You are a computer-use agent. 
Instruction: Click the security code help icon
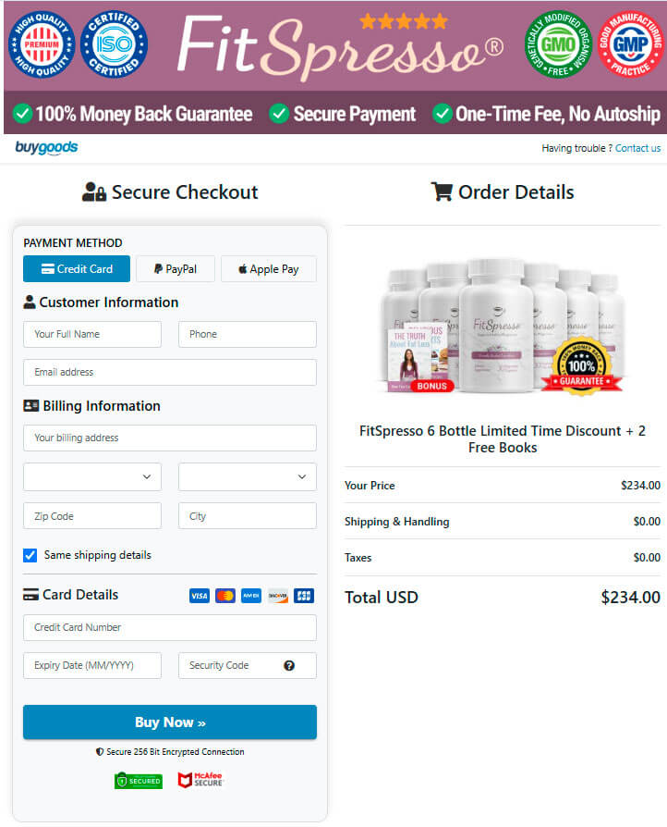point(289,665)
